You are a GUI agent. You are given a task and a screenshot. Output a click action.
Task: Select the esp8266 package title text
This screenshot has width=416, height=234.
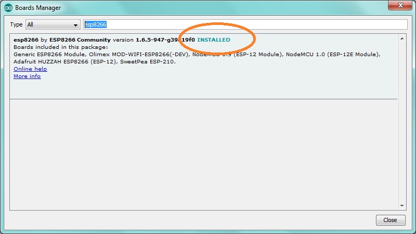(x=26, y=40)
